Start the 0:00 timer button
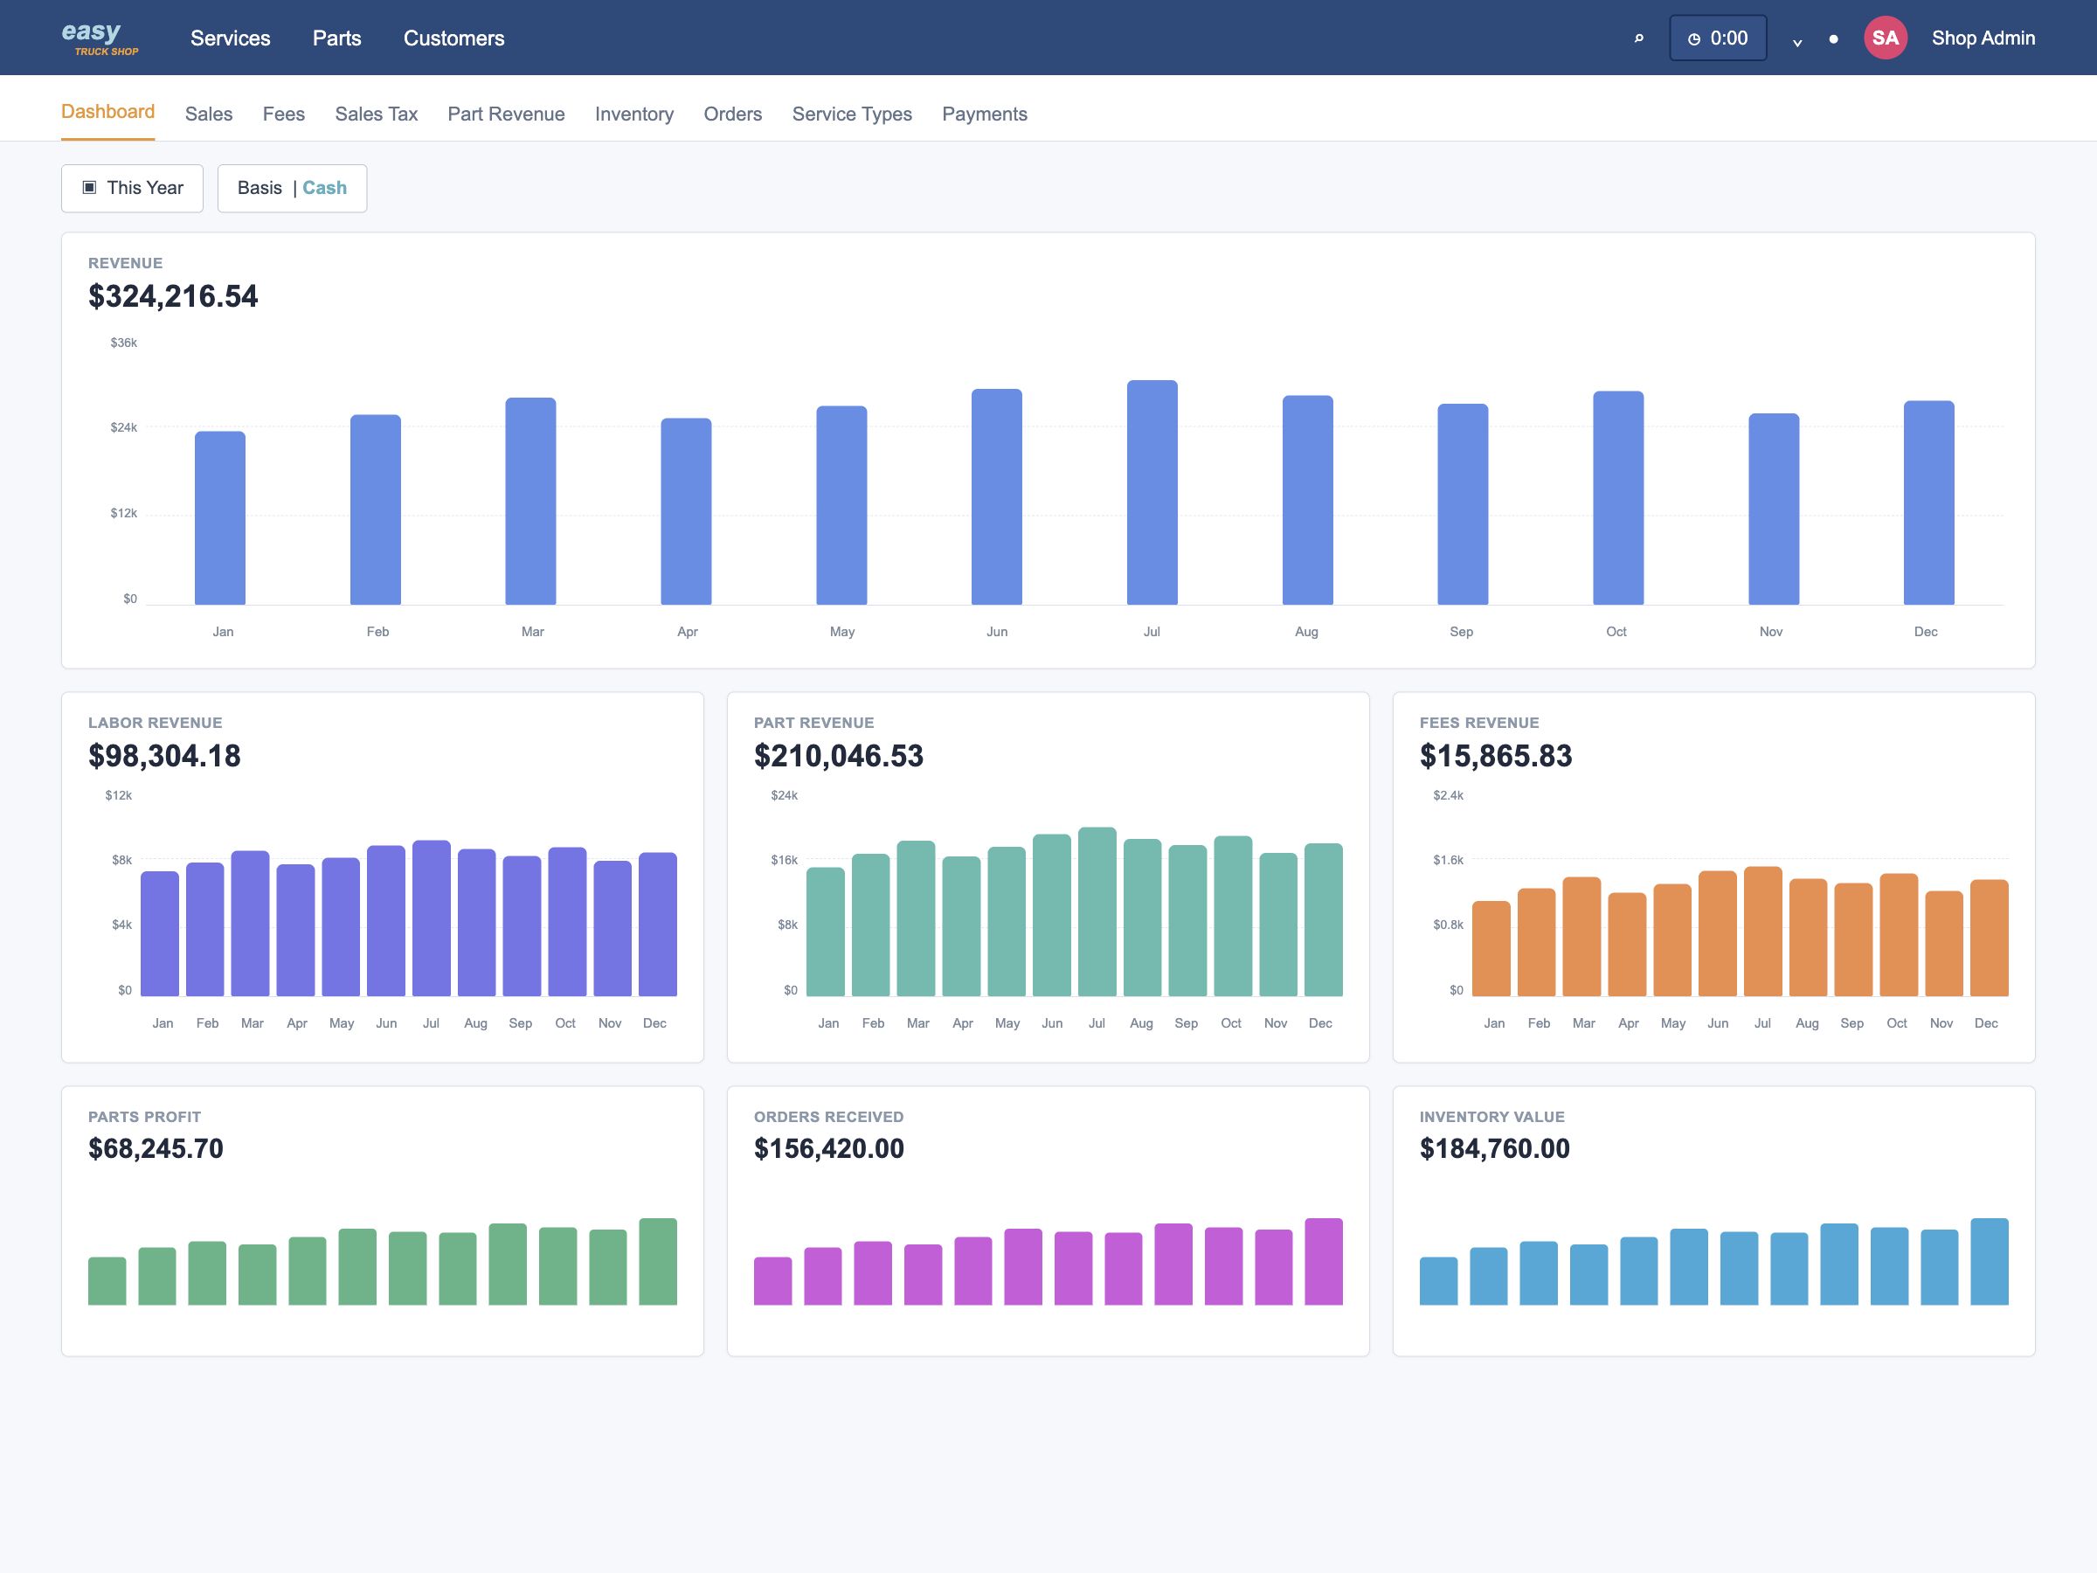Image resolution: width=2097 pixels, height=1573 pixels. (x=1718, y=38)
